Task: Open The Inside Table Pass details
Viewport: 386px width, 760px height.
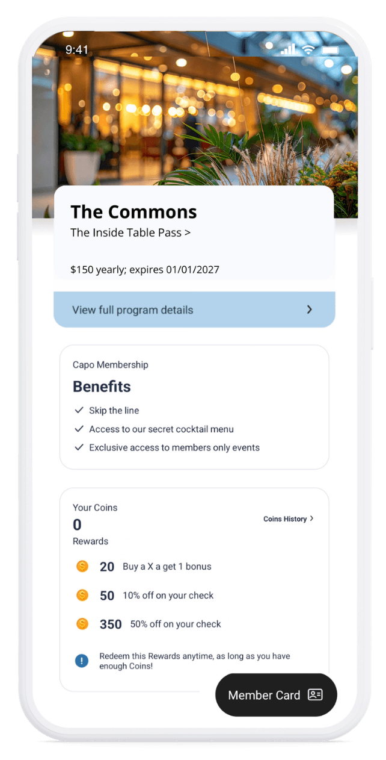Action: pyautogui.click(x=130, y=232)
